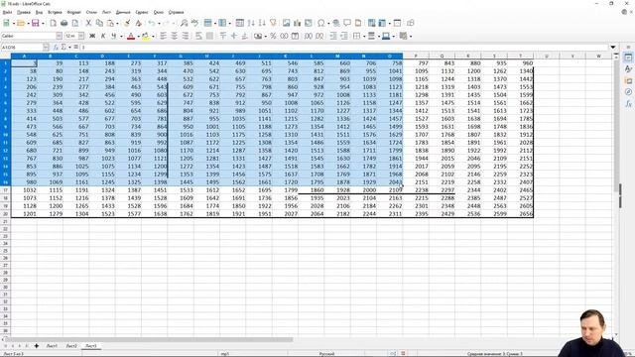Click the New document icon
635x357 pixels.
[7, 23]
